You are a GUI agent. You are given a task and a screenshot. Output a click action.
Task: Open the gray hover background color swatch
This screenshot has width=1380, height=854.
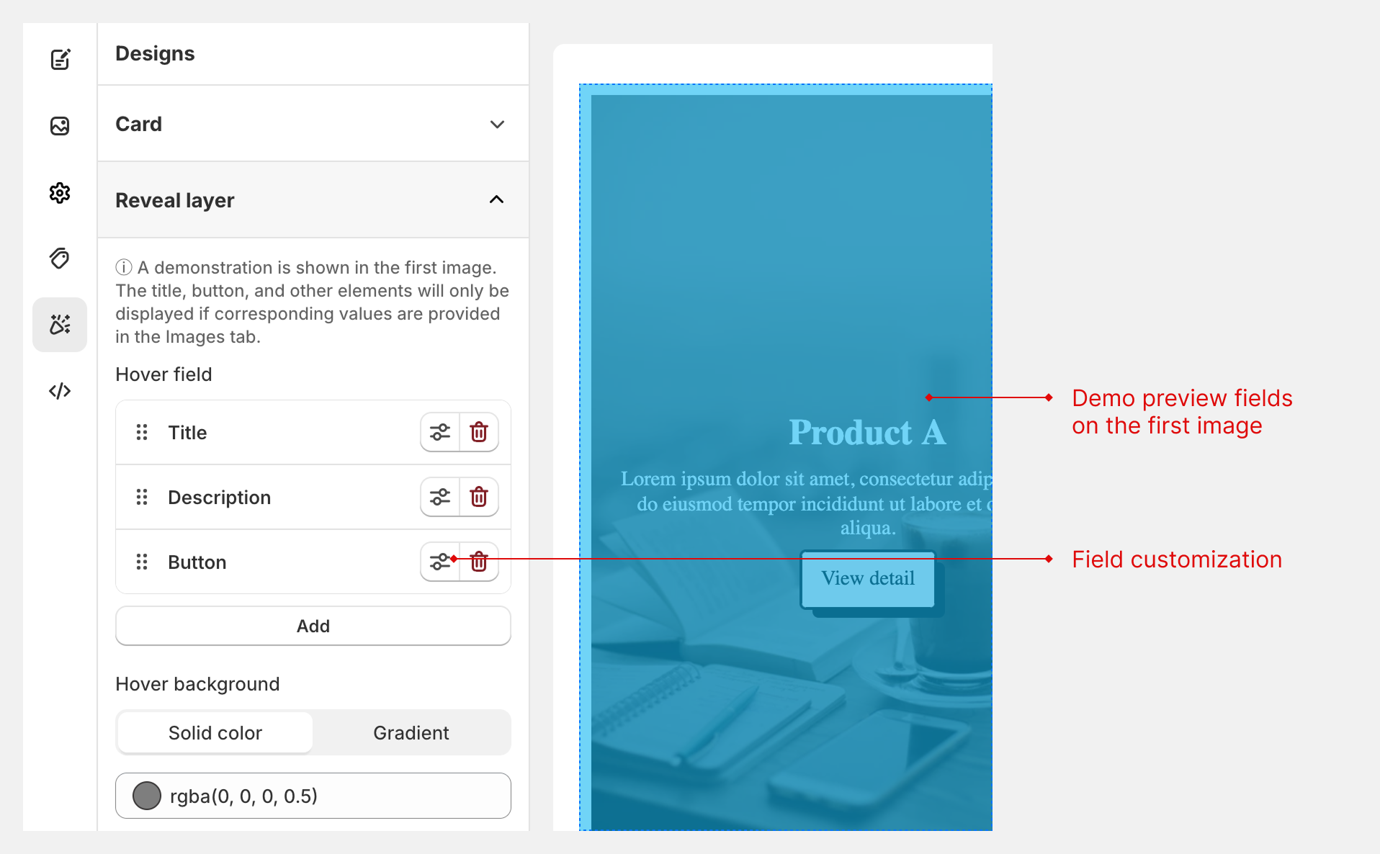[x=147, y=796]
